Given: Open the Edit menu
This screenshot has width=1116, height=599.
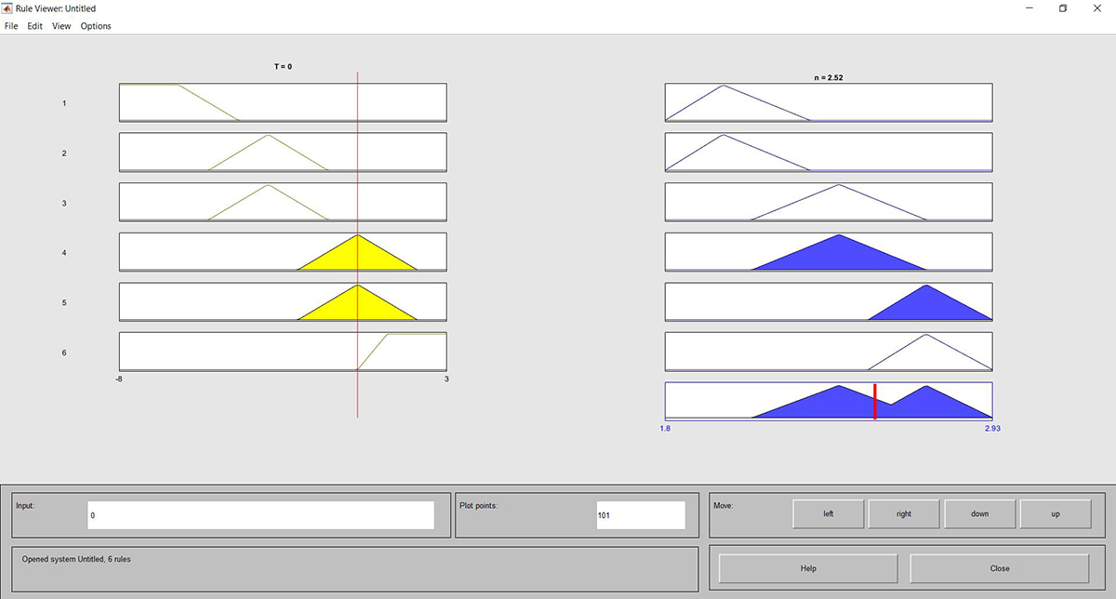Looking at the screenshot, I should pyautogui.click(x=34, y=26).
